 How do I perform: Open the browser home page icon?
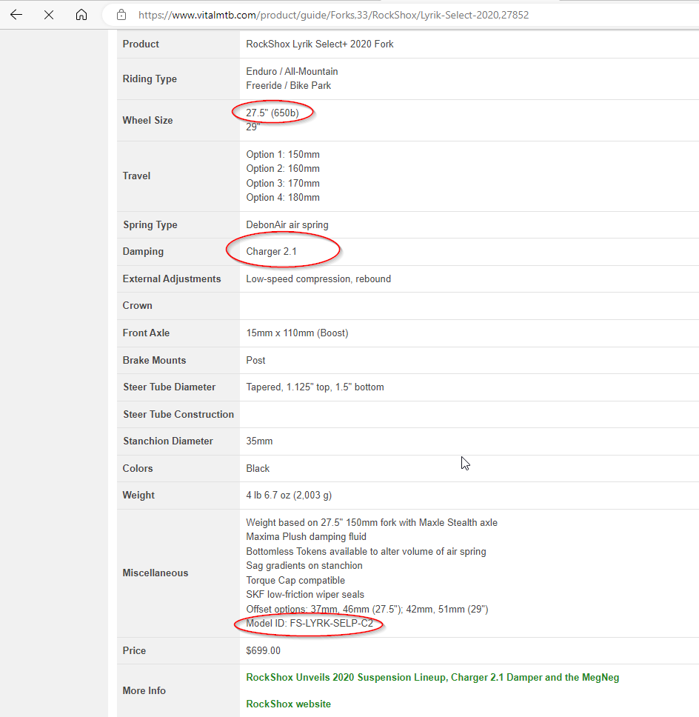(x=81, y=15)
